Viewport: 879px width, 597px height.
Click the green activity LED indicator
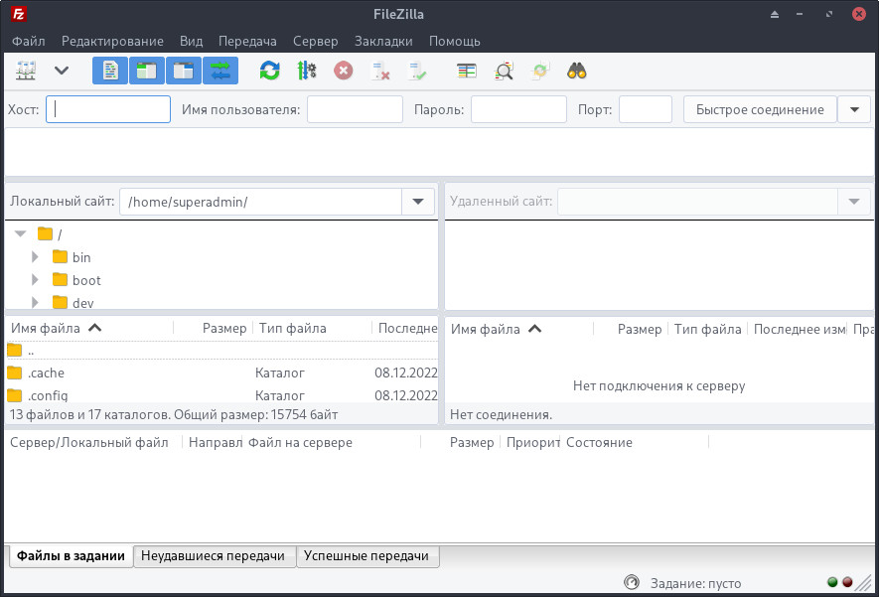pos(832,582)
